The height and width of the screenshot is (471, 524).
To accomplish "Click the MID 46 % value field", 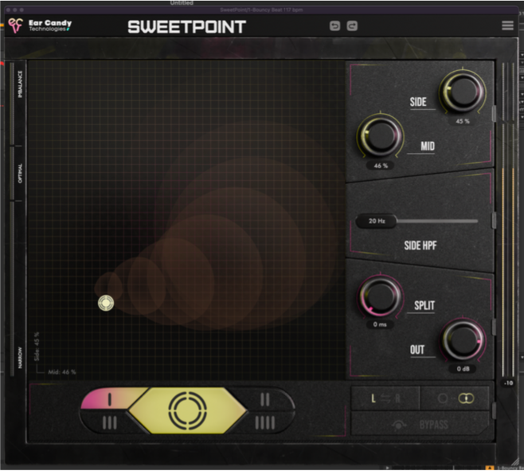I will pos(381,166).
